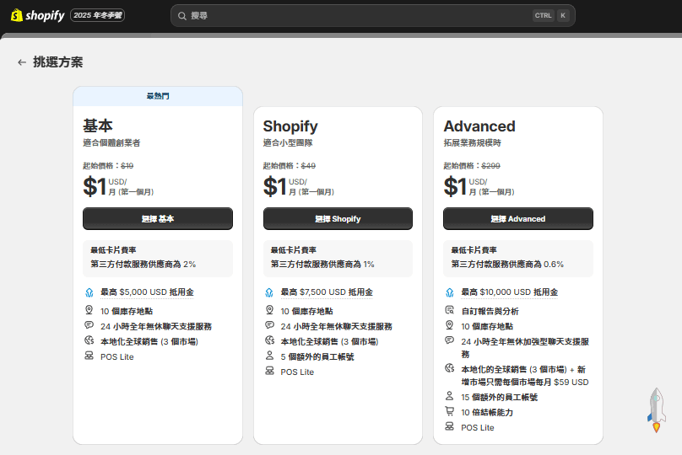Open the 最高 $10,000 USD 抵用金 link
The height and width of the screenshot is (455, 682).
click(x=509, y=292)
